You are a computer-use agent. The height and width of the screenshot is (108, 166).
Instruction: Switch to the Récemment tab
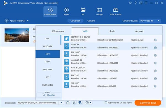point(58,31)
